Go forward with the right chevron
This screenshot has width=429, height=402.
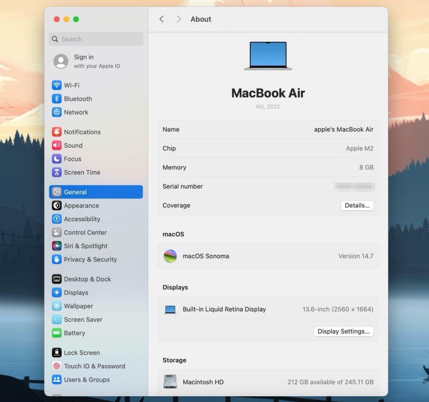click(179, 19)
